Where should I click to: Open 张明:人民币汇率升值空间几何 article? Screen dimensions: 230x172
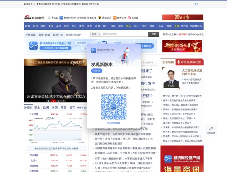click(x=179, y=114)
